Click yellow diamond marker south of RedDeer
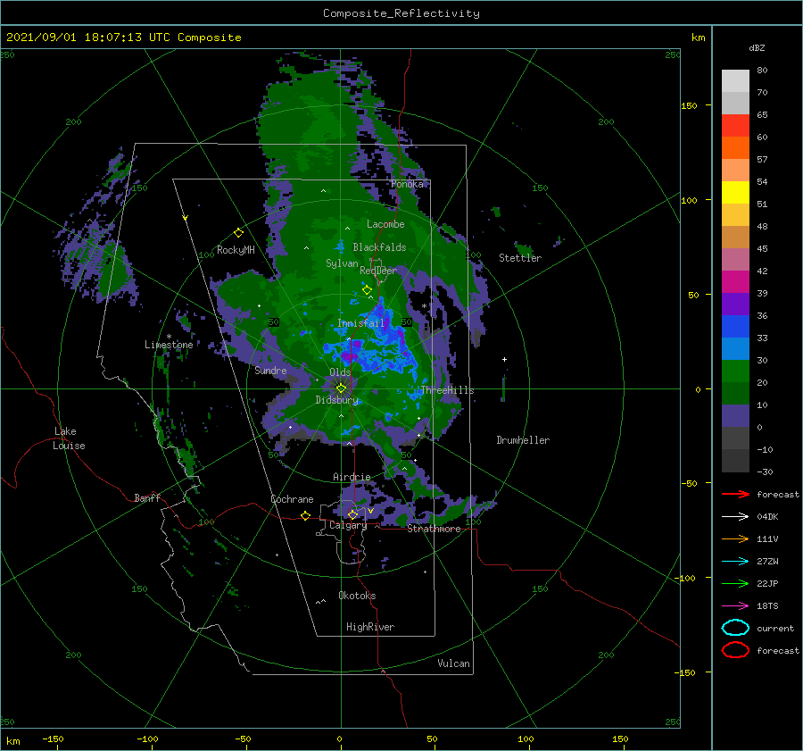The width and height of the screenshot is (803, 751). 367,290
